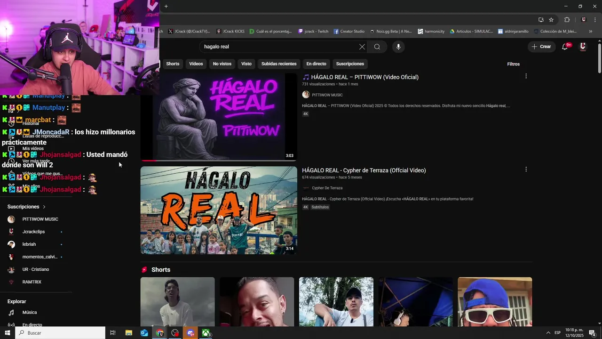Open the Colección de M_blei bookmark
The height and width of the screenshot is (339, 602).
[555, 32]
